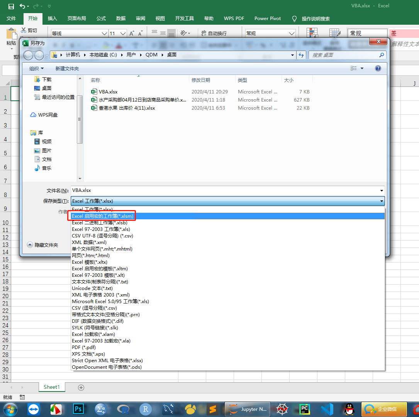Open the 文件 menu tab
This screenshot has width=419, height=417.
click(11, 19)
